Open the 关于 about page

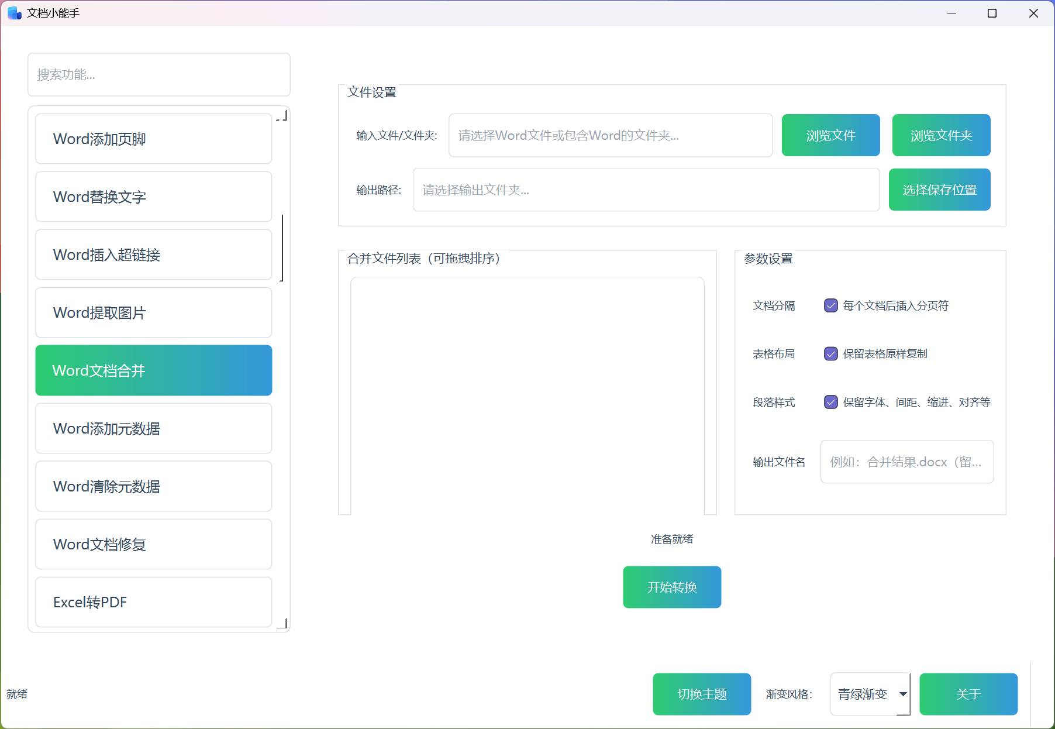click(968, 694)
